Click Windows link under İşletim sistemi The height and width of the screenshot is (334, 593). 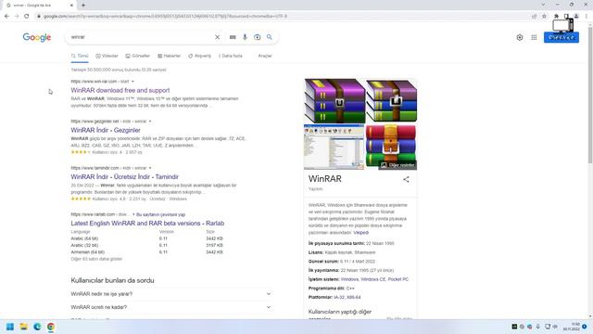tap(349, 279)
